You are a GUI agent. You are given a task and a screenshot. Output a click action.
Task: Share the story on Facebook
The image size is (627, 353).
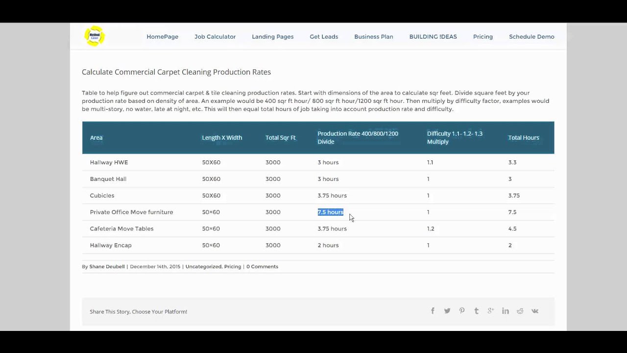coord(433,311)
